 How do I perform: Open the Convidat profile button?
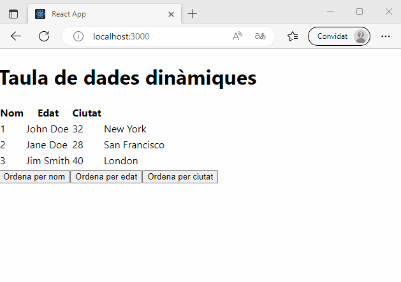(339, 36)
